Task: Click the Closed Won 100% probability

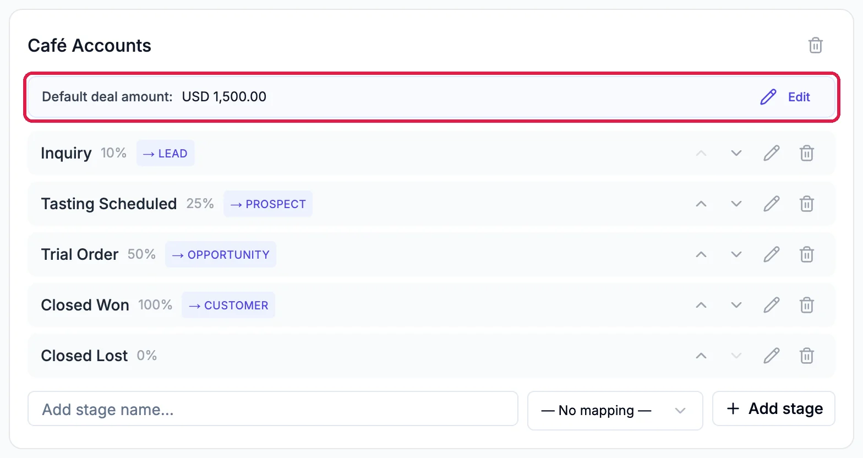Action: [x=155, y=305]
